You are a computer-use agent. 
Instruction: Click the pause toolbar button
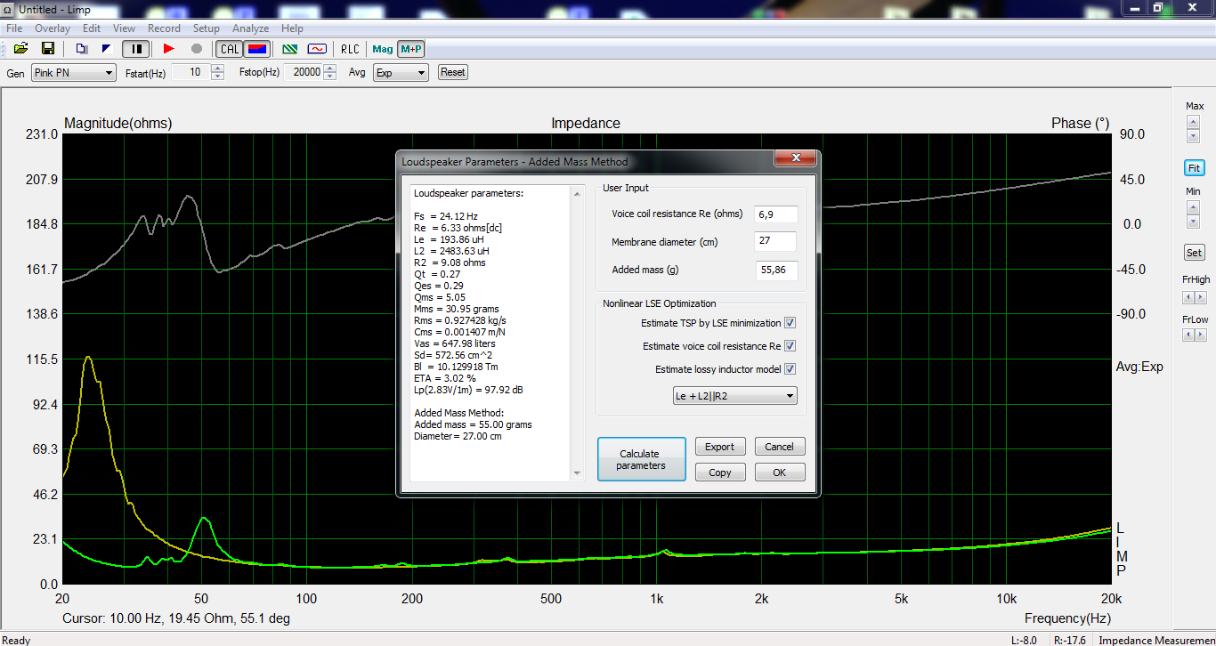(135, 49)
